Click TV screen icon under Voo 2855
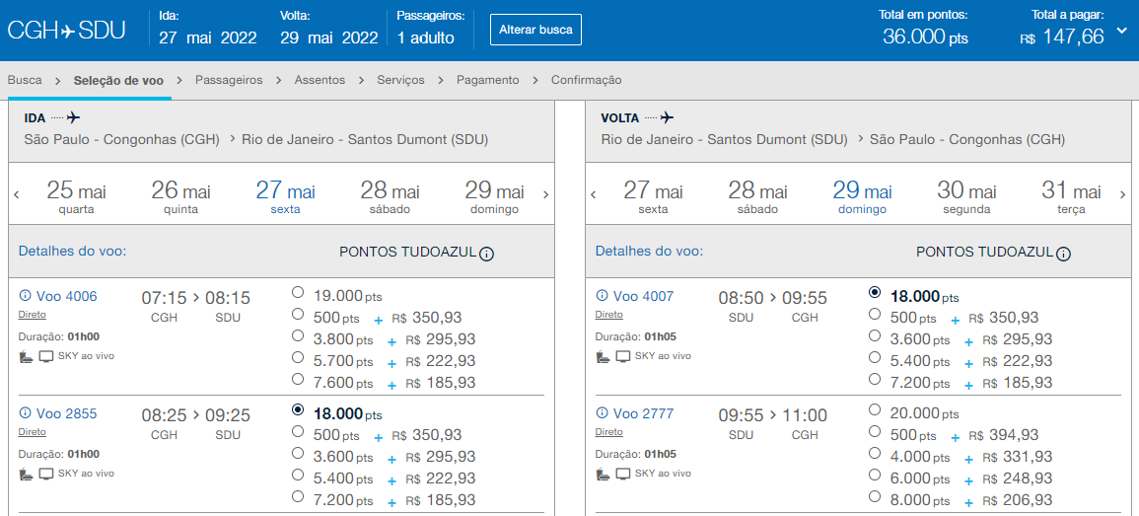 tap(46, 474)
